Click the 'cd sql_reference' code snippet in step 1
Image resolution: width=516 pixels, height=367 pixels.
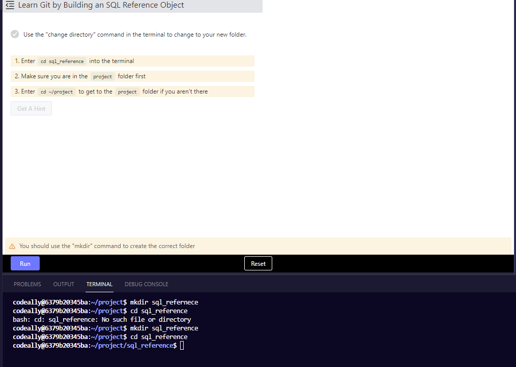tap(62, 61)
